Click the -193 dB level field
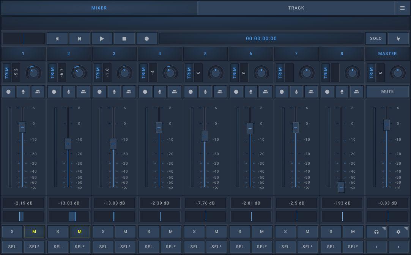411x255 pixels. (342, 203)
